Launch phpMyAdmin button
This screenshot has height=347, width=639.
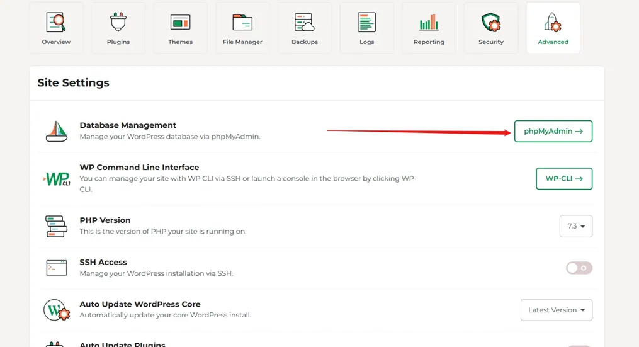click(553, 131)
